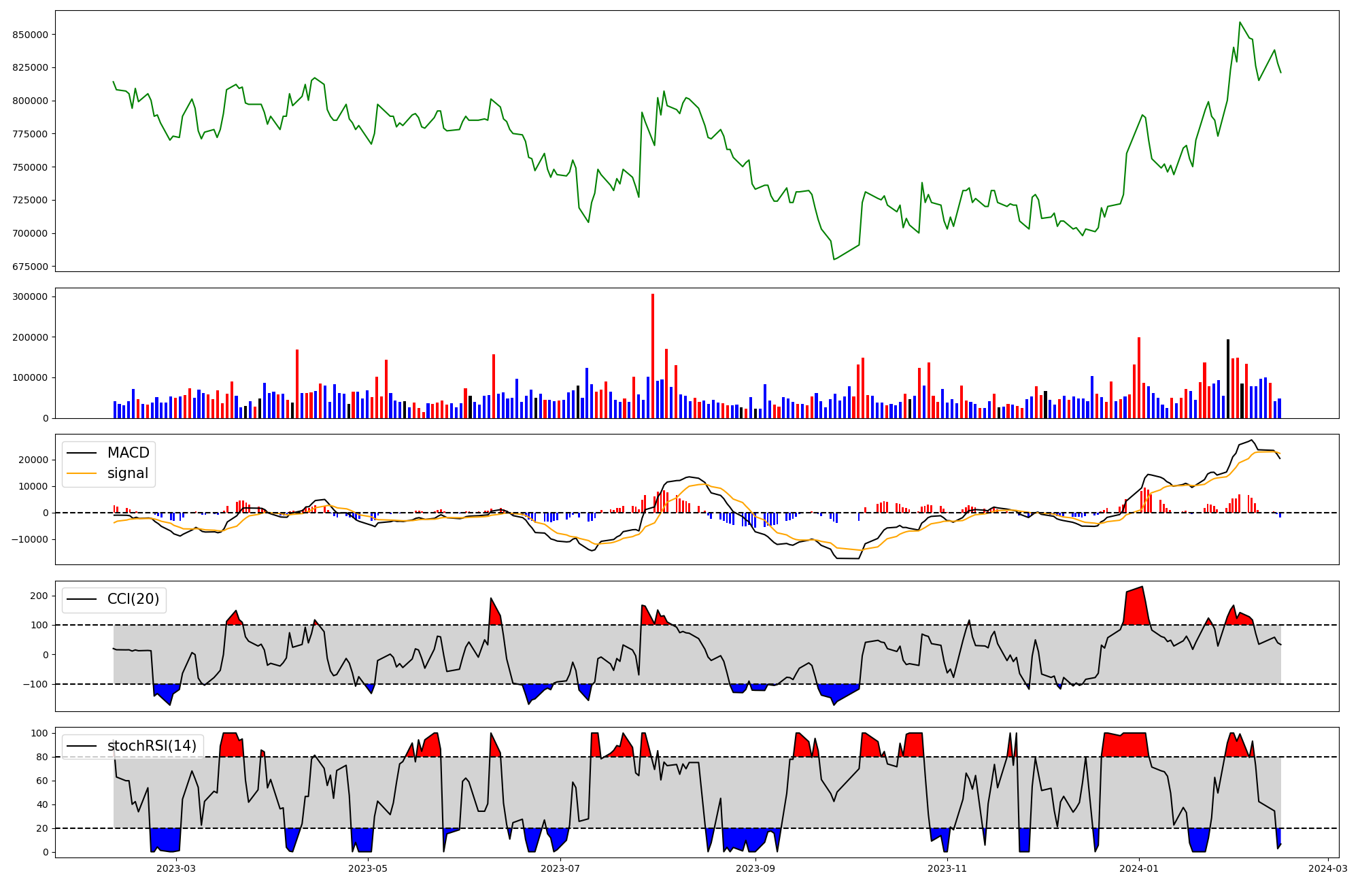Click the 750000 price axis label
1360x884 pixels.
pyautogui.click(x=31, y=167)
